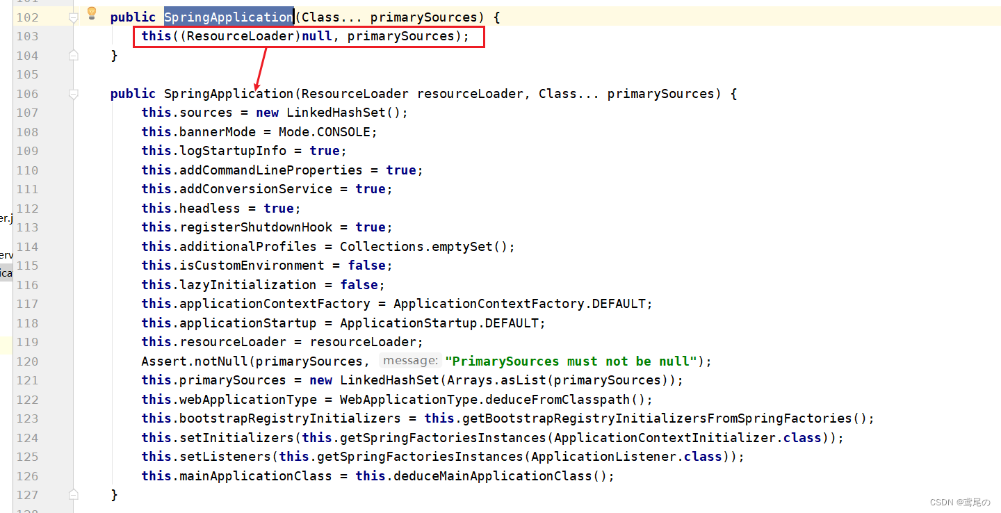The height and width of the screenshot is (513, 1001).
Task: Click mainApplicationClass field on line 126
Action: pyautogui.click(x=252, y=476)
